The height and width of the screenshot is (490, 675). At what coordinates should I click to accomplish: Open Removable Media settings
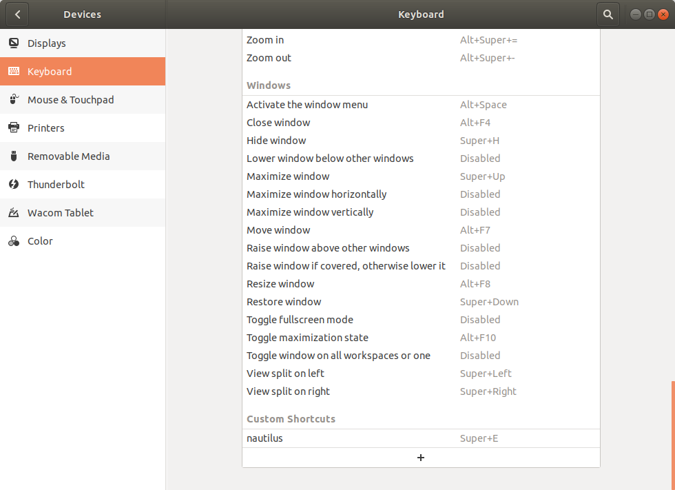pyautogui.click(x=68, y=156)
